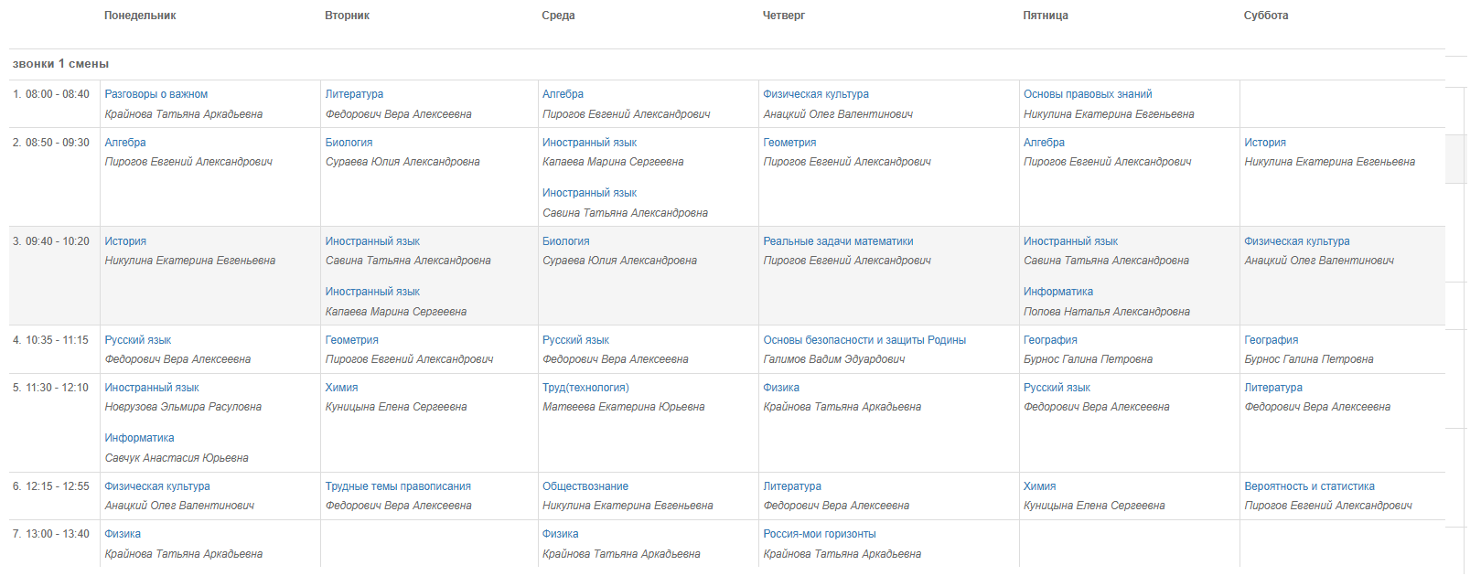This screenshot has width=1481, height=576.
Task: Open Реальные задачи математики on Thursday
Action: pyautogui.click(x=838, y=241)
